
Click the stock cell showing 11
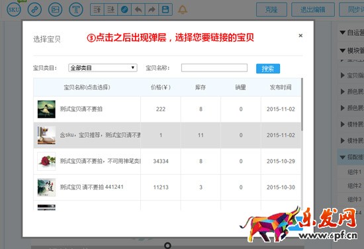click(x=201, y=135)
